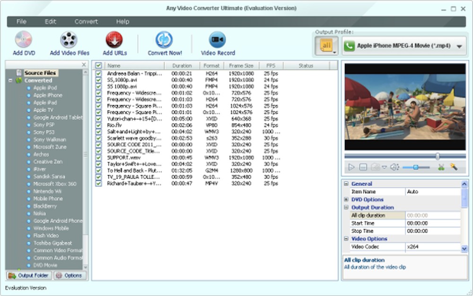Uncheck the Rio.flv file checkbox
This screenshot has height=296, width=473.
(98, 126)
